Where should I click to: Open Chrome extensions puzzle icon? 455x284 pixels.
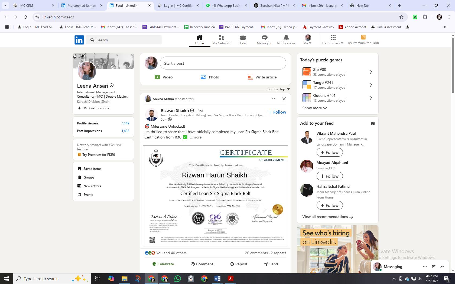coord(425,17)
